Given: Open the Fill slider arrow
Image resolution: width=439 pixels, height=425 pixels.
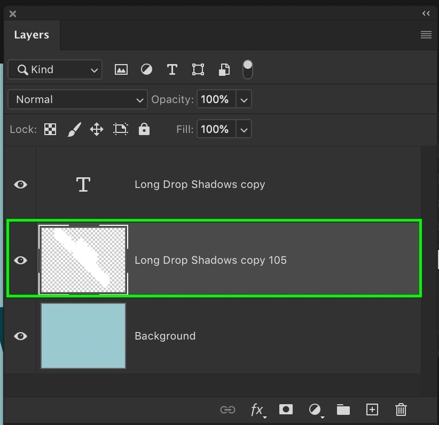Looking at the screenshot, I should [x=244, y=129].
